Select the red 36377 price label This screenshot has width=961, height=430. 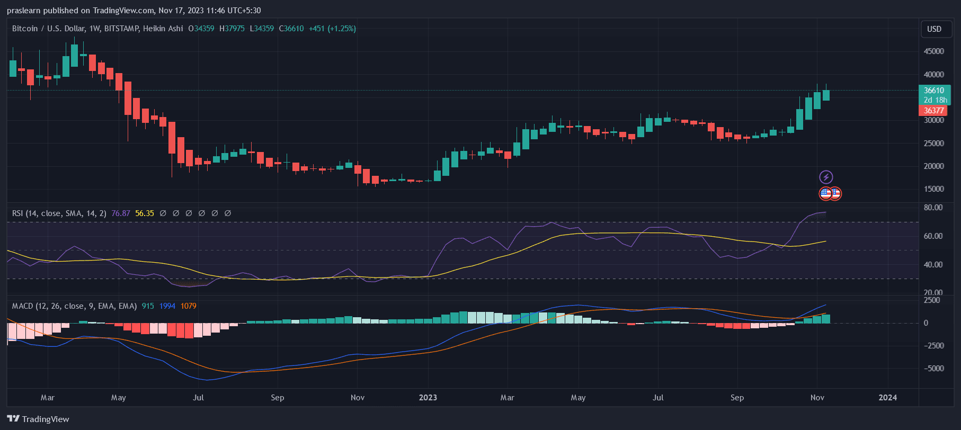tap(933, 111)
